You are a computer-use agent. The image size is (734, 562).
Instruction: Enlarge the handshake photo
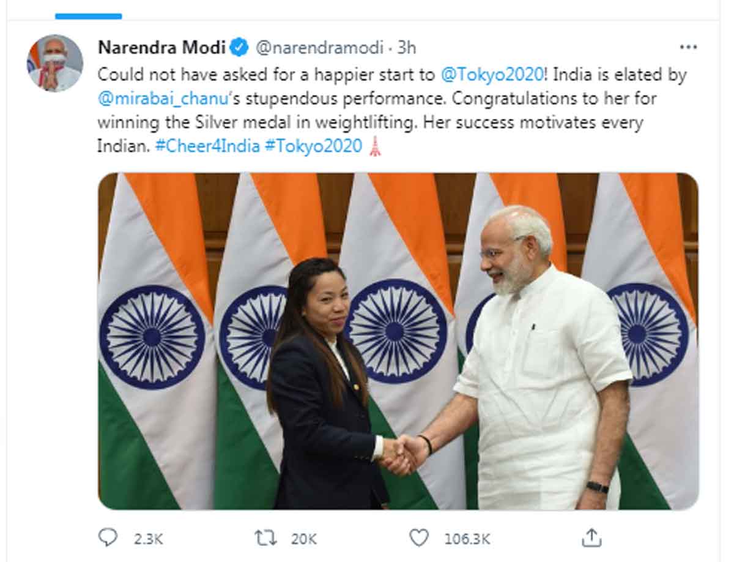click(398, 341)
